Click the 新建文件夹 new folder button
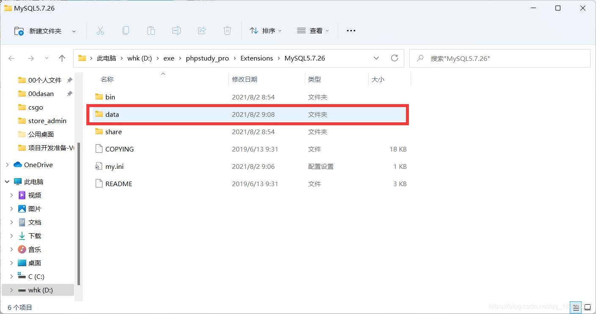Image resolution: width=596 pixels, height=314 pixels. (x=38, y=31)
